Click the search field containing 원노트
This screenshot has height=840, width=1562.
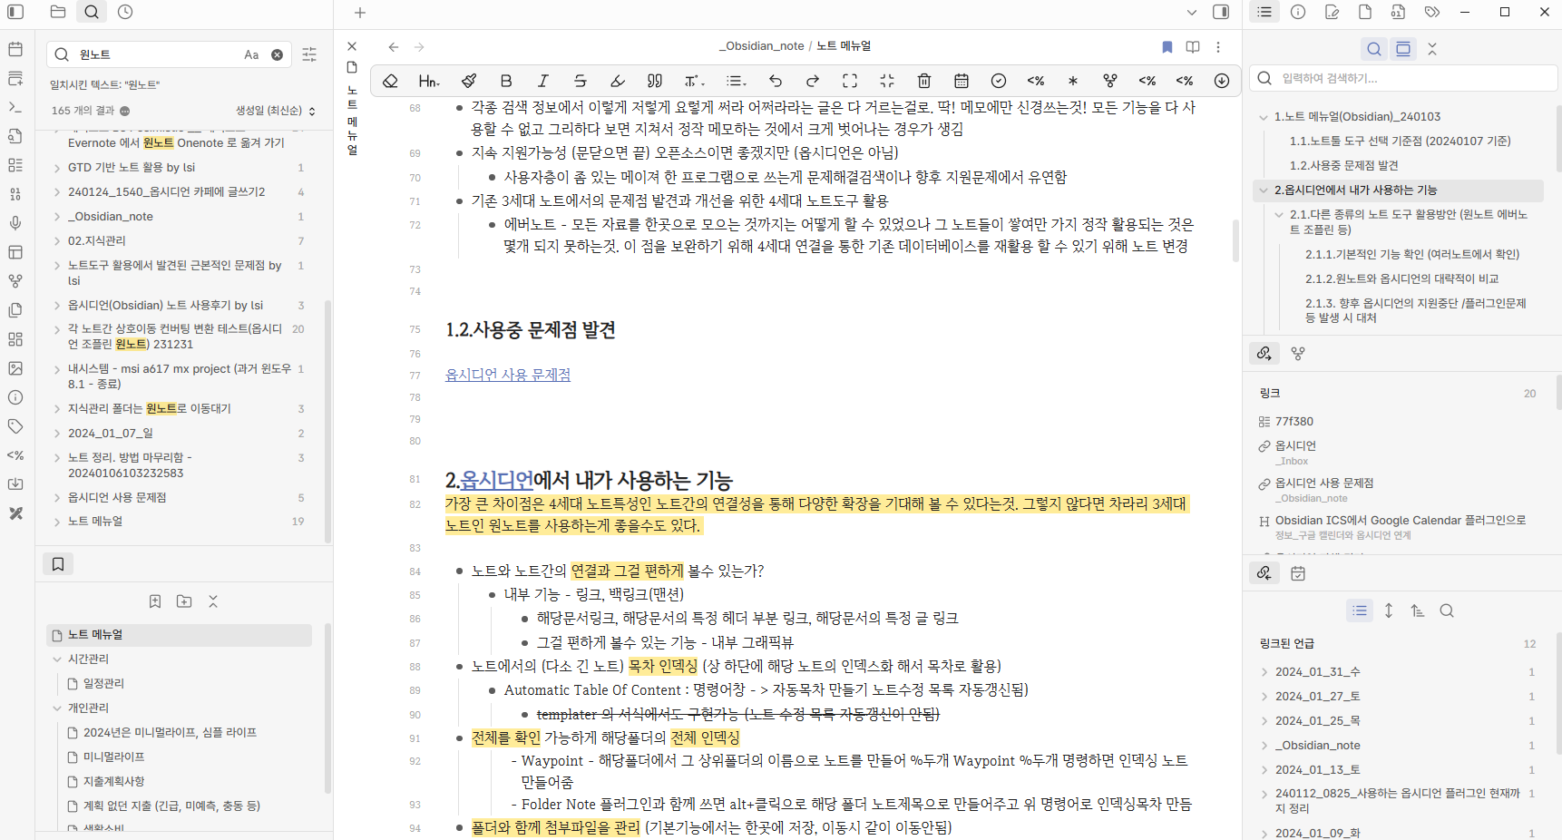(170, 54)
